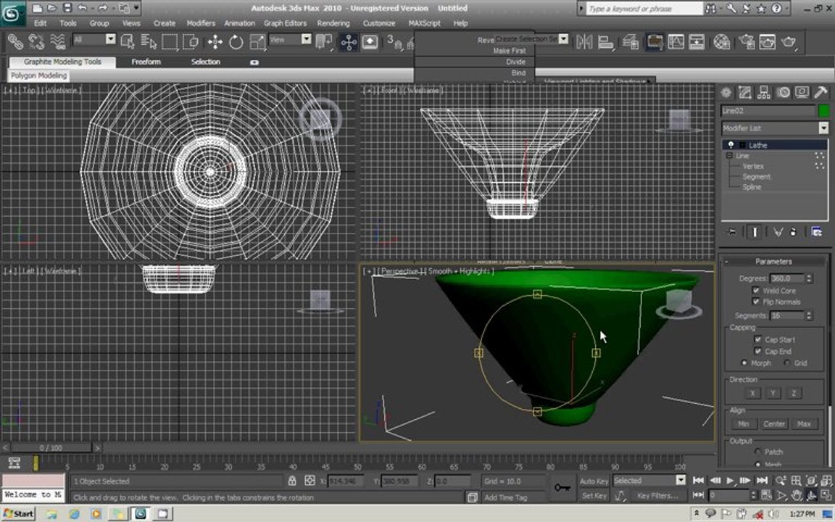Open the Modifiers menu

click(x=201, y=23)
